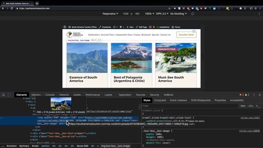Viewport: 263px width, 148px height.
Task: Open the Application tab
Action: [125, 95]
